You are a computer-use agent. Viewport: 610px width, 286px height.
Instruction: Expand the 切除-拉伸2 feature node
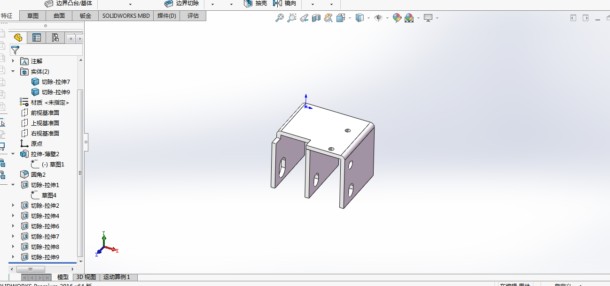(x=13, y=205)
